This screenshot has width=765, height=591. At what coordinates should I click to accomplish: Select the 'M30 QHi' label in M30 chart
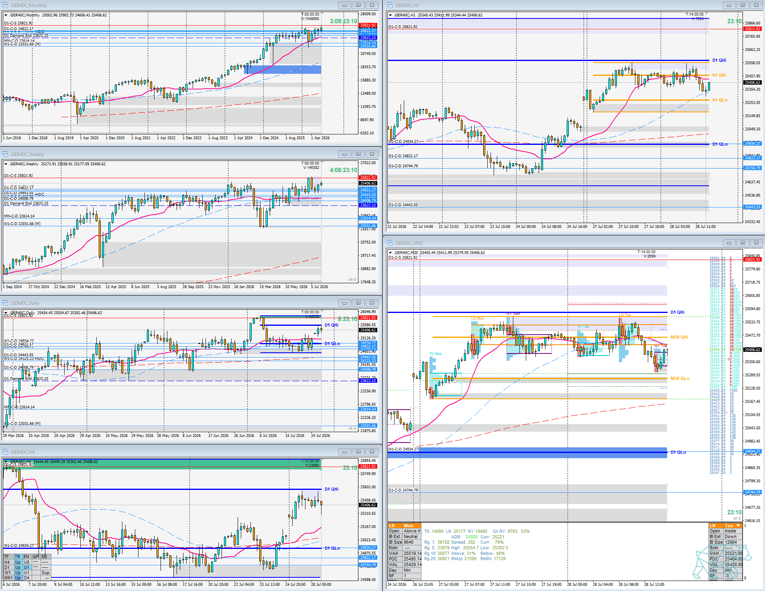[x=679, y=337]
